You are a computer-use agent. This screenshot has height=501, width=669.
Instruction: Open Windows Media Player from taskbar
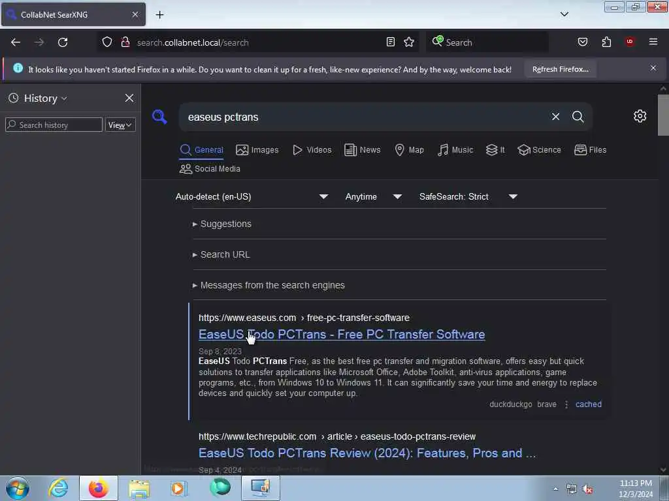click(179, 488)
